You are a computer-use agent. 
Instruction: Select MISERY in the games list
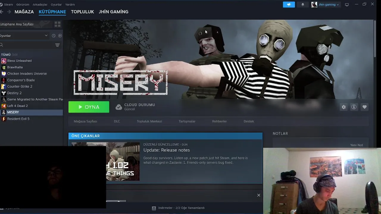(32, 112)
